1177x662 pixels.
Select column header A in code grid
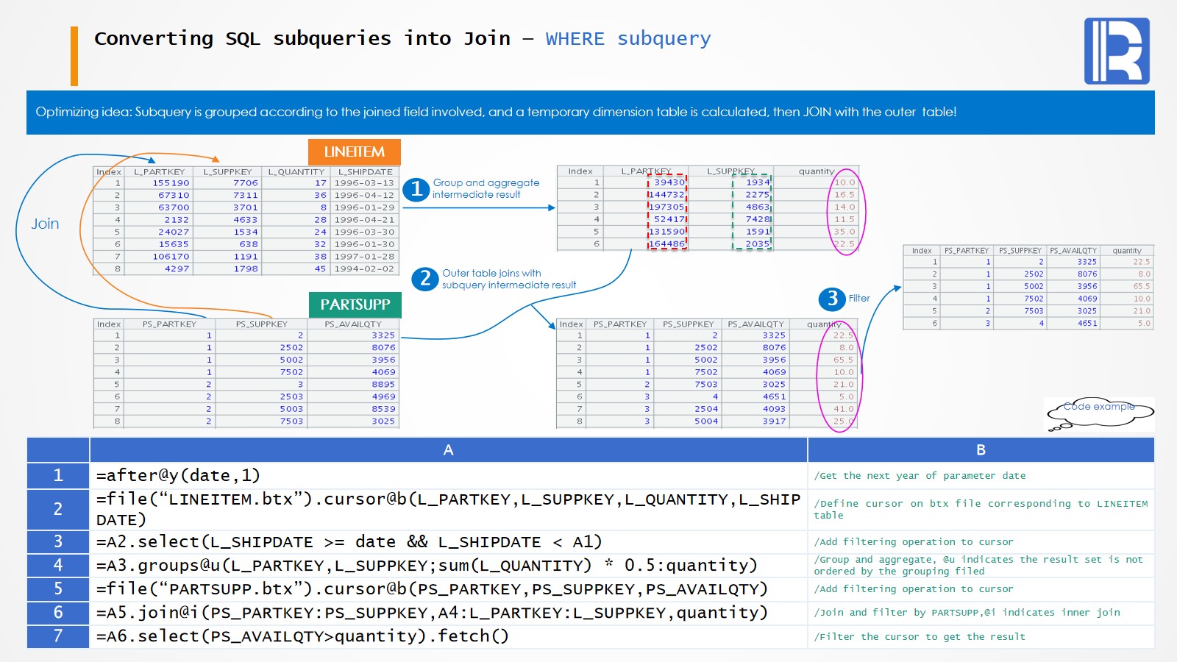[448, 450]
